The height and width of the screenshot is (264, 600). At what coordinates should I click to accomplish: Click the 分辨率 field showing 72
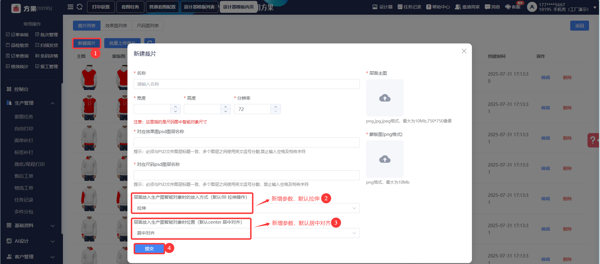[x=252, y=109]
